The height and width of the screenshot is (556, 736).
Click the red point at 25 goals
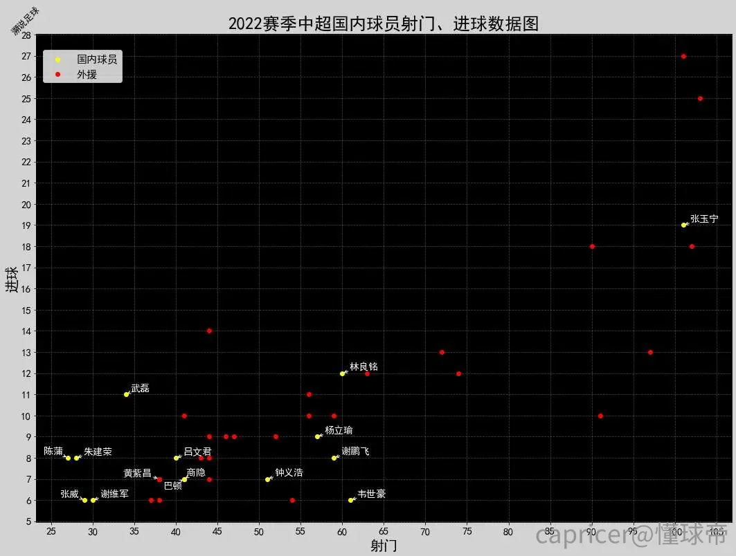(700, 98)
